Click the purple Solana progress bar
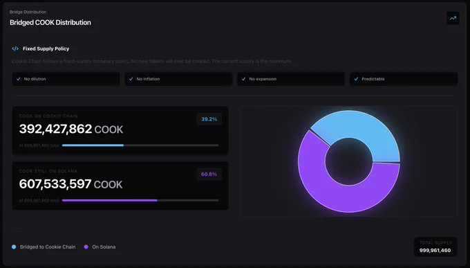Image resolution: width=470 pixels, height=268 pixels. point(140,200)
